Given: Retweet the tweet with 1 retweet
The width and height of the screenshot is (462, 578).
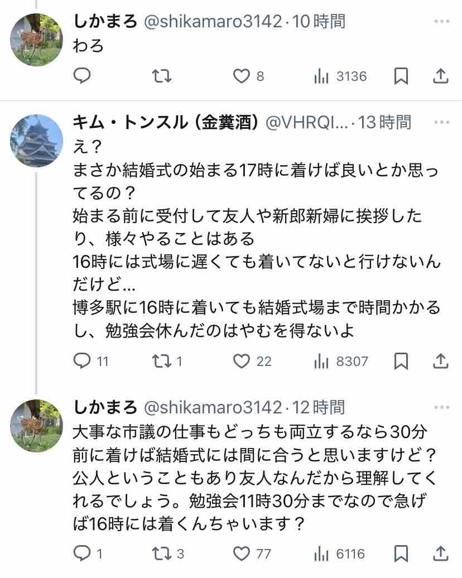Looking at the screenshot, I should [162, 362].
